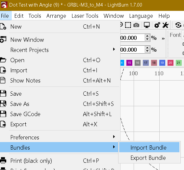
Task: Open the wrench and screwdriver device settings icon
Action: [x=166, y=25]
